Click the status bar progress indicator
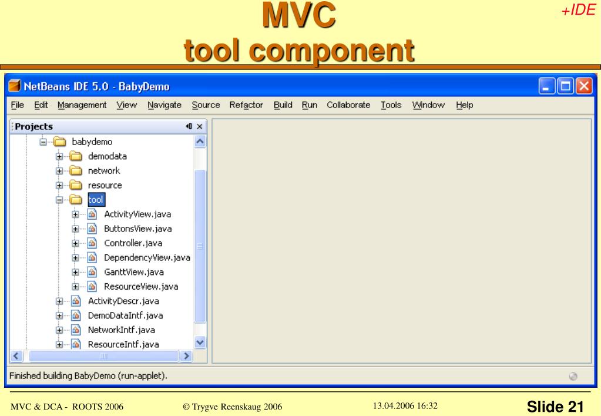The height and width of the screenshot is (416, 601). 573,376
